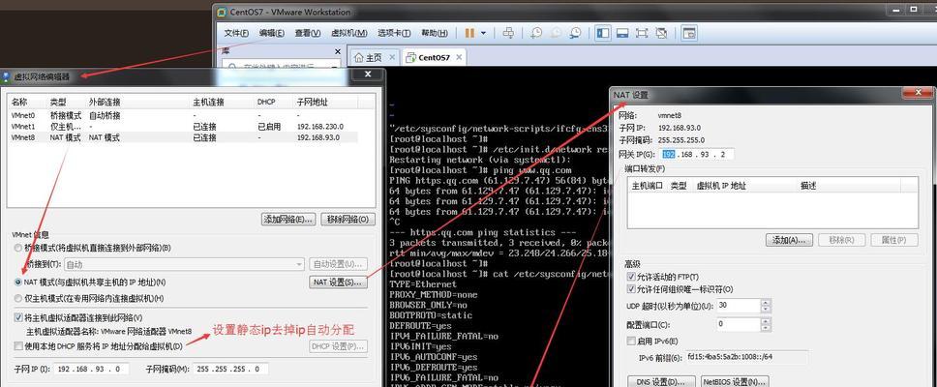Decrease 配置端口 with down spinner arrow
This screenshot has width=937, height=387.
pyautogui.click(x=766, y=328)
